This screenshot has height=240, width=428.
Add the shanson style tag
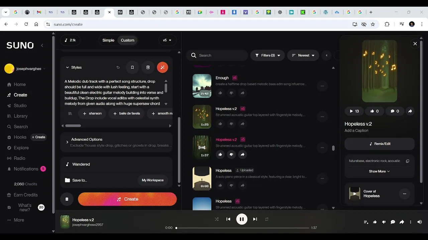pyautogui.click(x=92, y=113)
